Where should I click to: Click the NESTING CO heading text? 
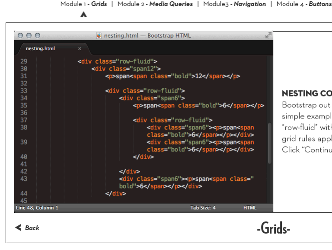tap(307, 93)
